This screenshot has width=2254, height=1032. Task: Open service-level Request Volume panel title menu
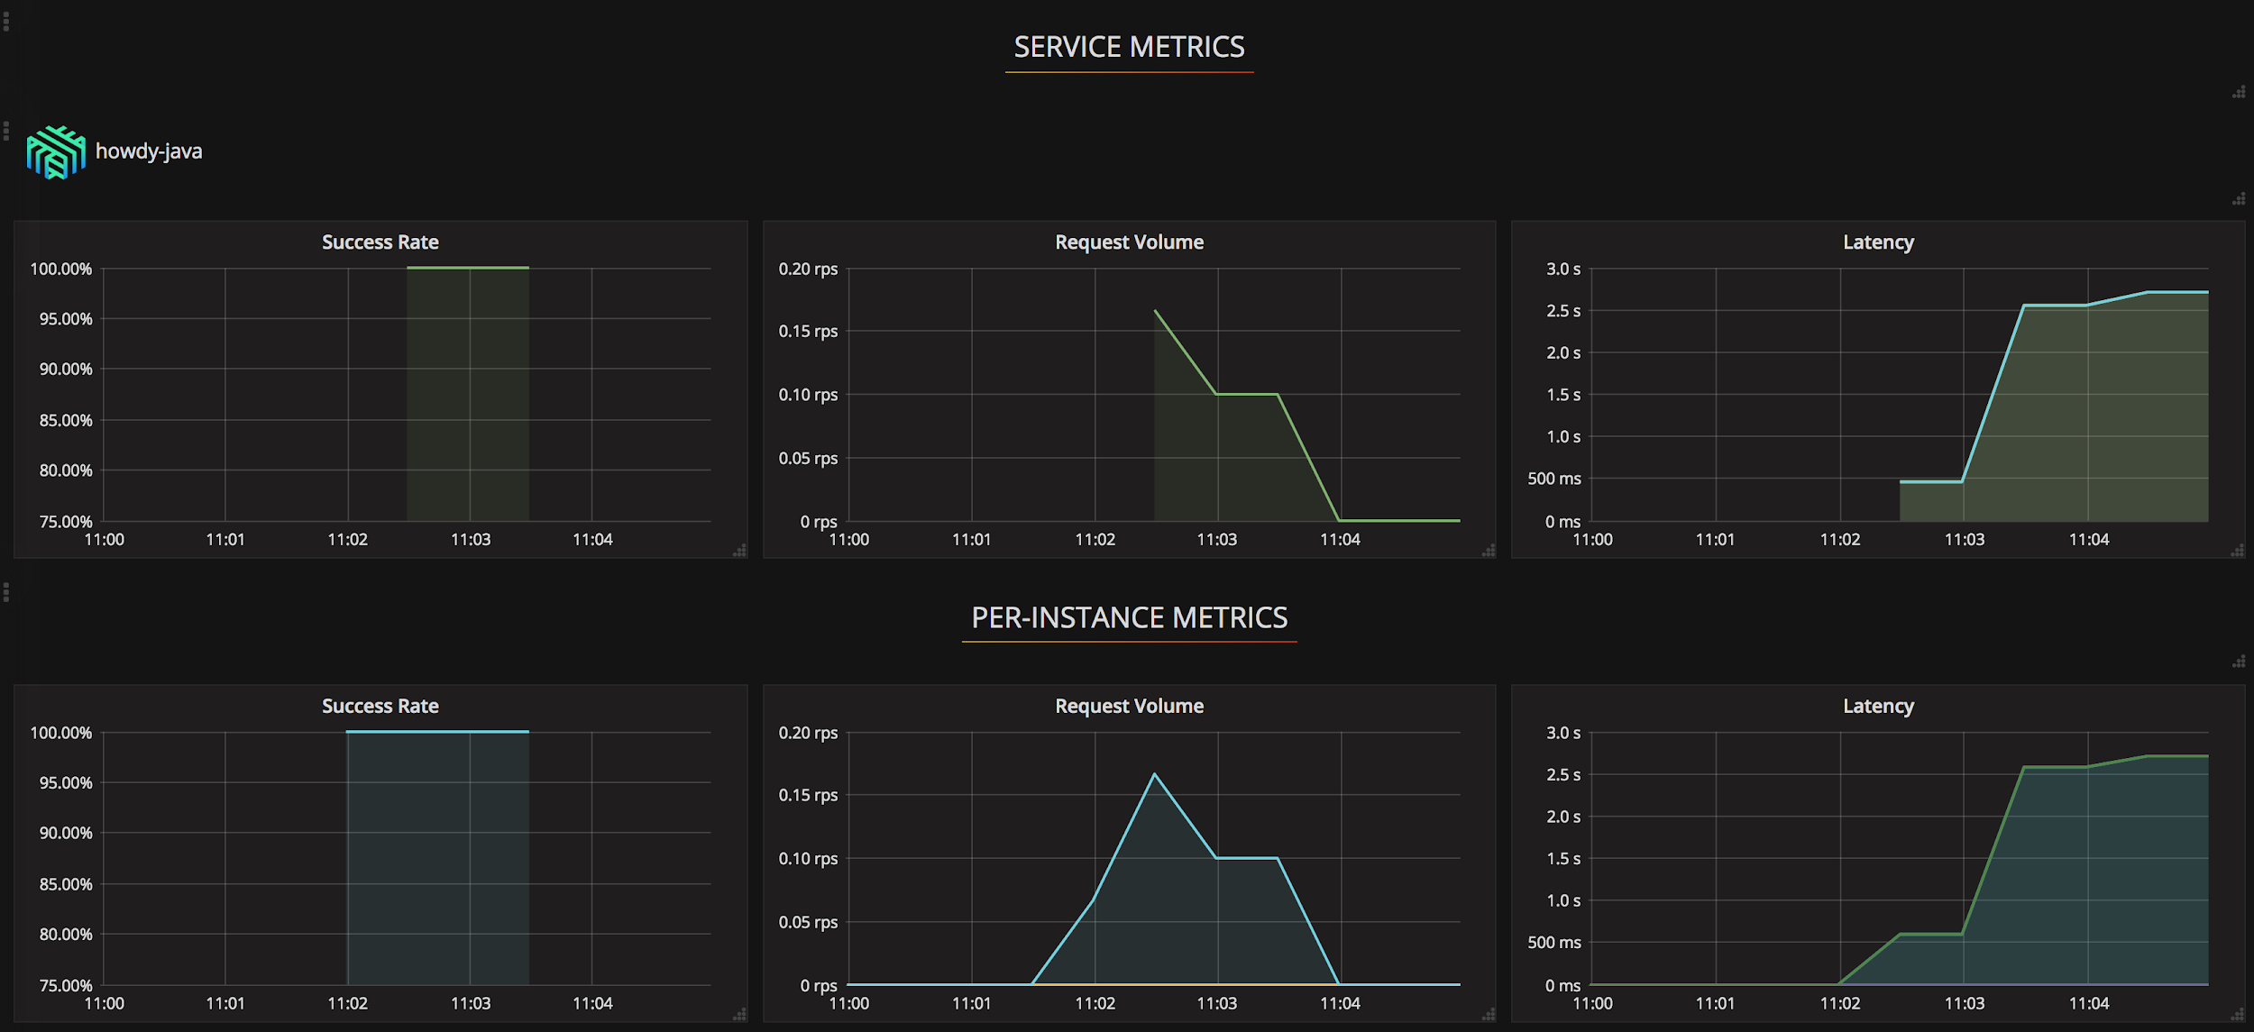(x=1129, y=242)
